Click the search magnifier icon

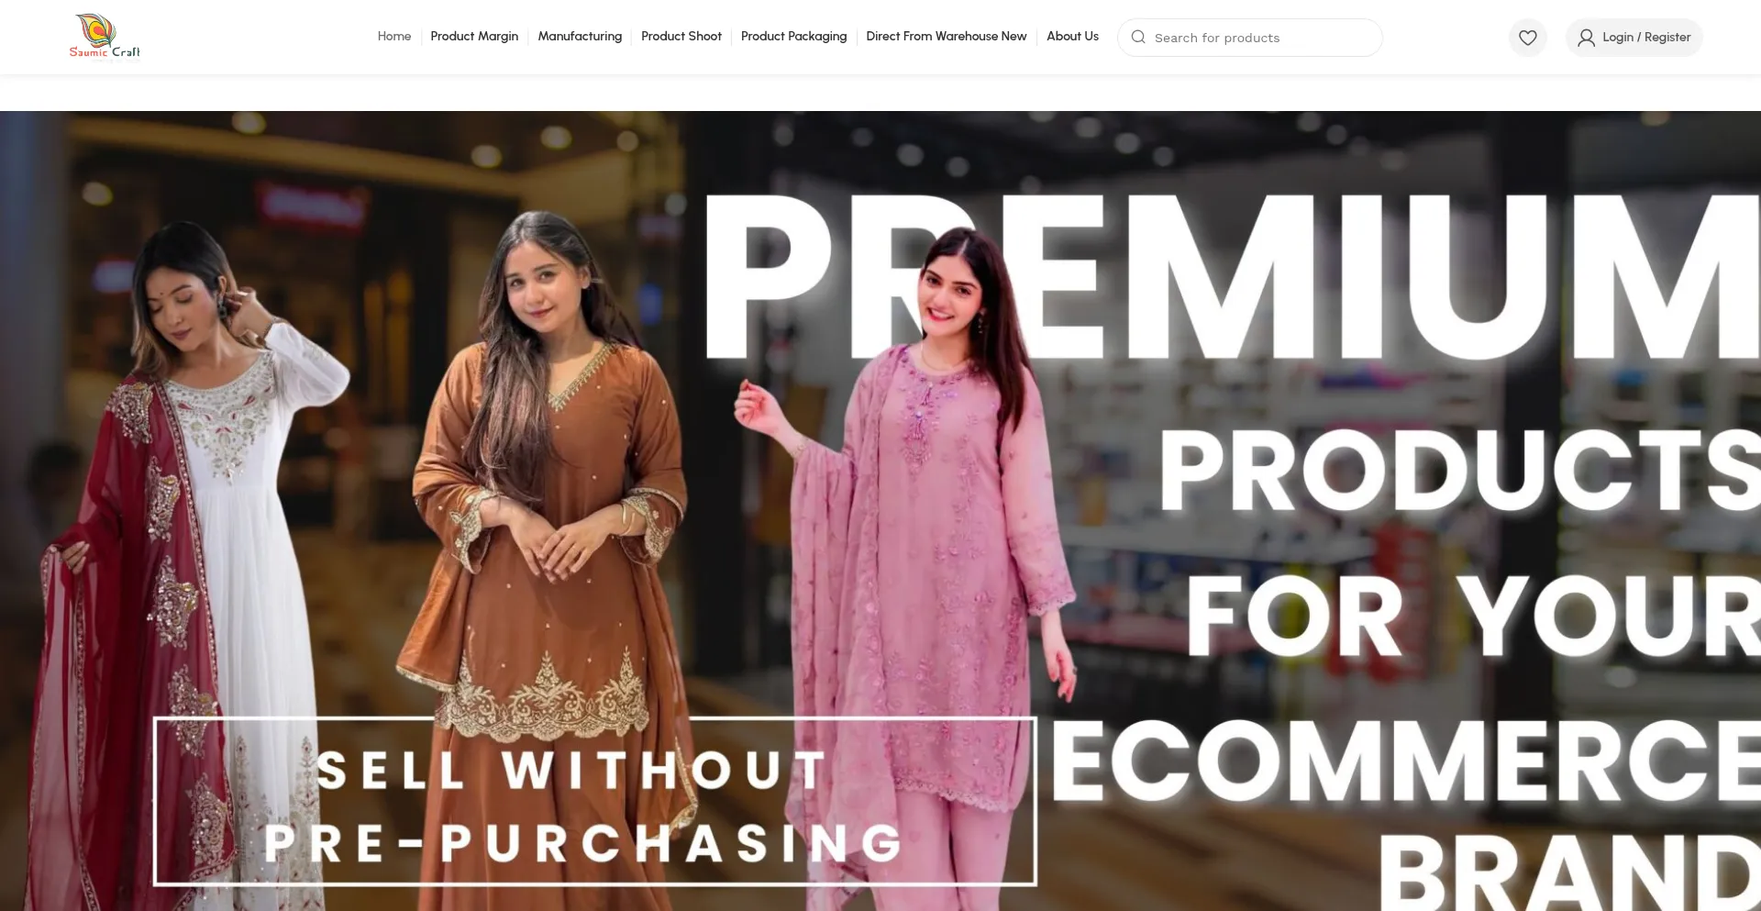[x=1138, y=38]
